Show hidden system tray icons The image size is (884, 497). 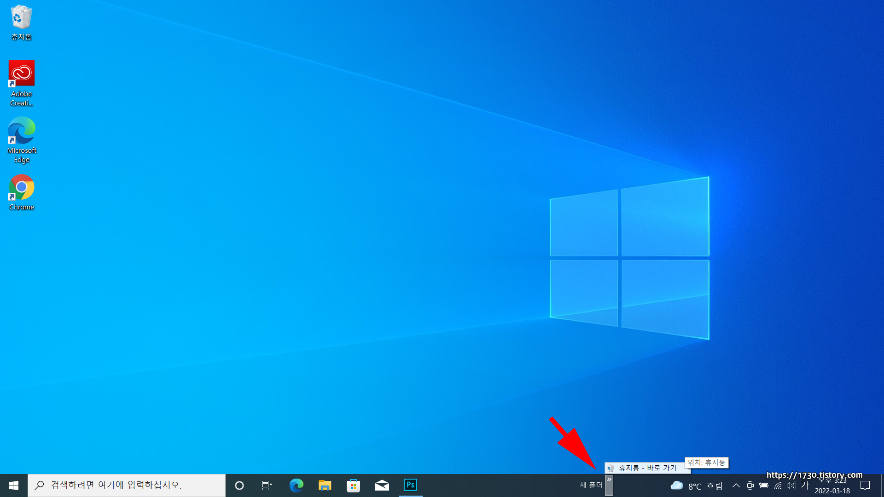(736, 485)
